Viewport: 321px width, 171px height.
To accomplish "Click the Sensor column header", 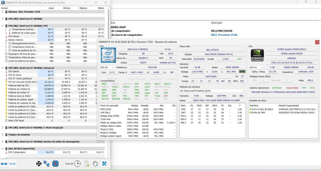I will (x=4, y=8).
